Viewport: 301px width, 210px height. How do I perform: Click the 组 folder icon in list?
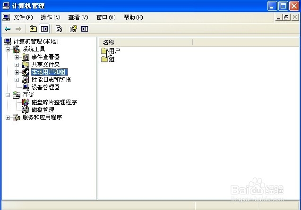pos(104,59)
